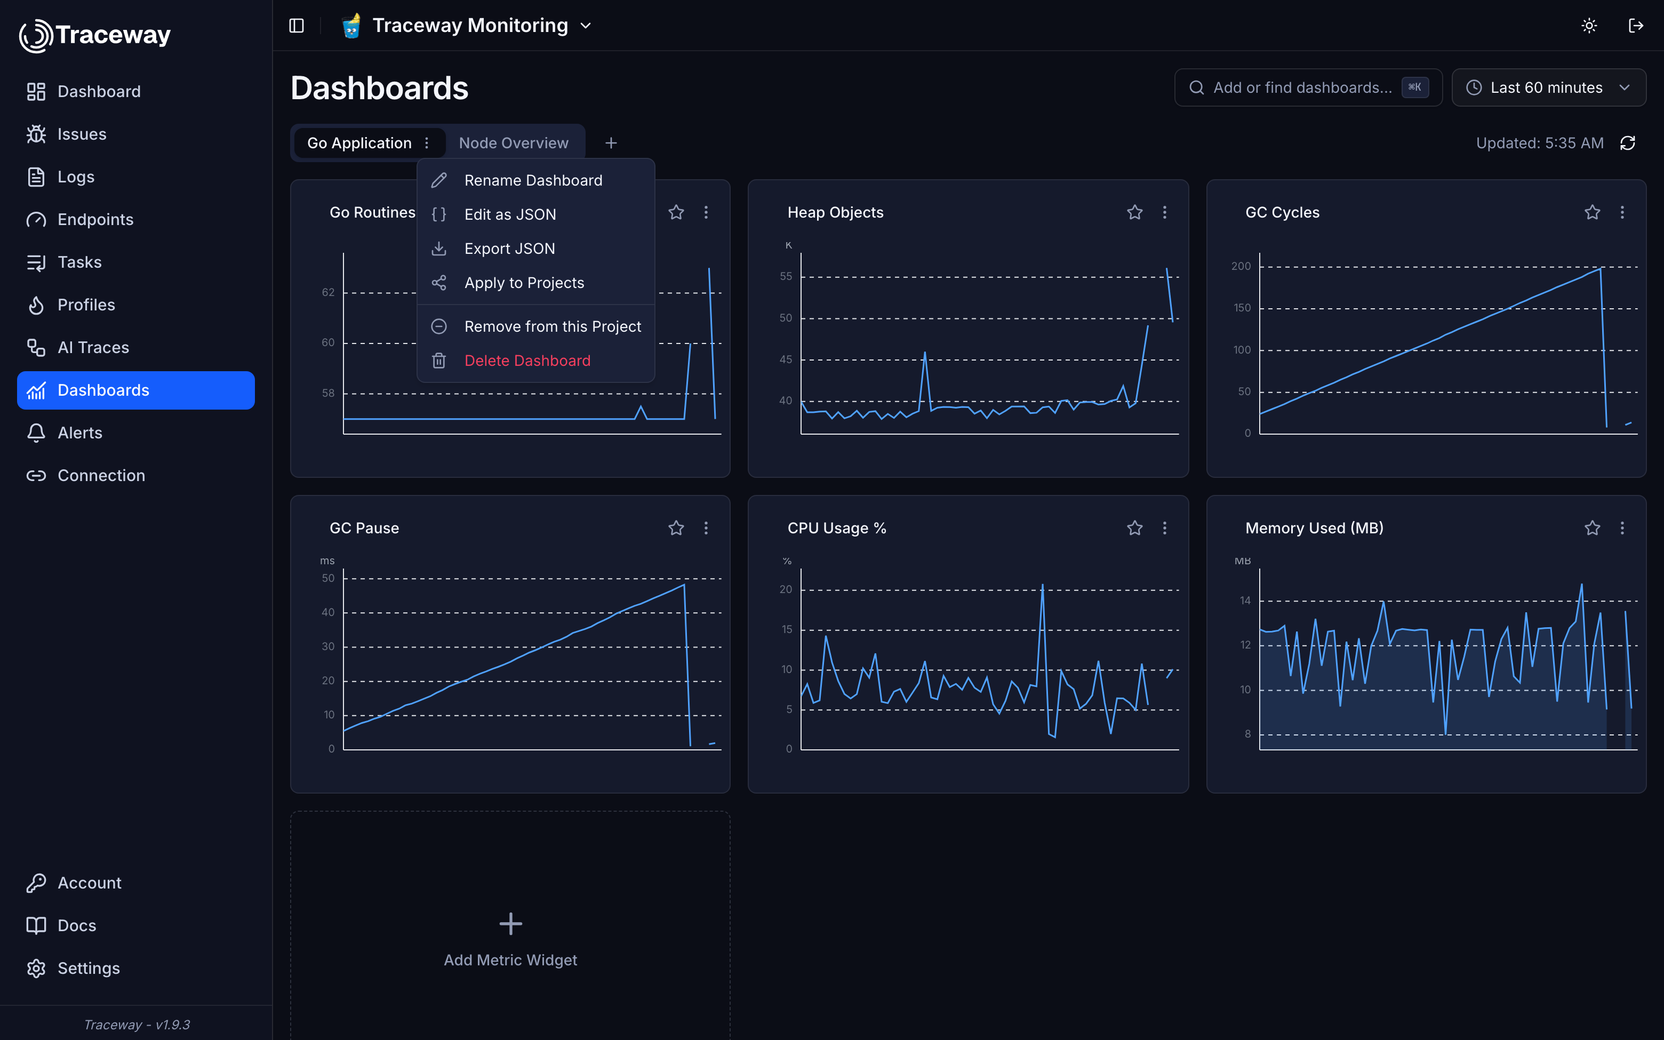
Task: Choose Rename Dashboard from the menu
Action: click(535, 180)
